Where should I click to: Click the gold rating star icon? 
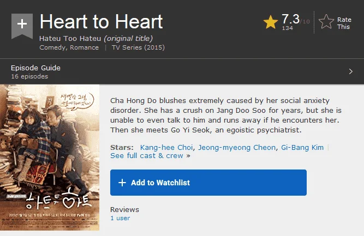271,22
